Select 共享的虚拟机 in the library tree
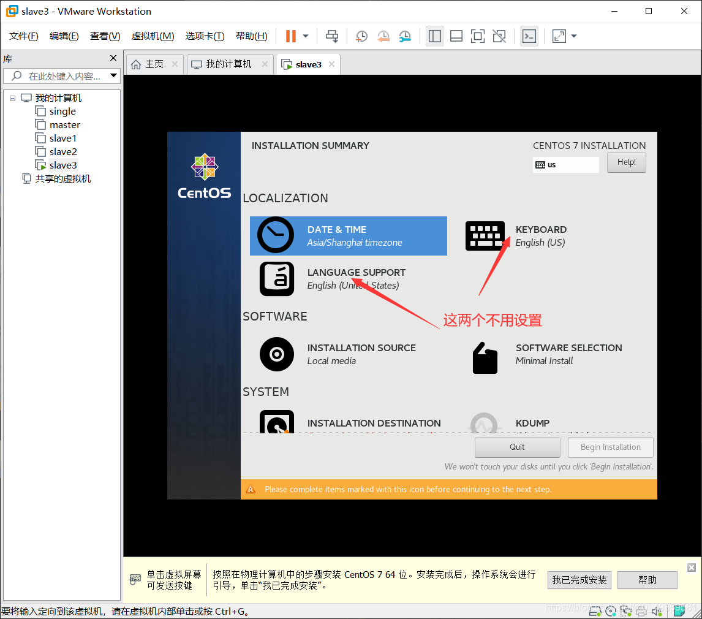Viewport: 702px width, 619px height. coord(62,179)
